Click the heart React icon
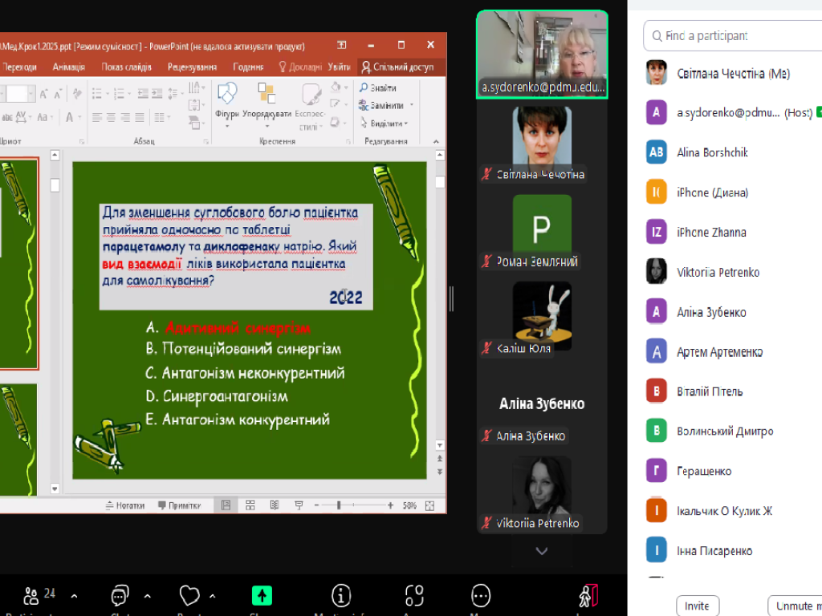 pyautogui.click(x=189, y=596)
